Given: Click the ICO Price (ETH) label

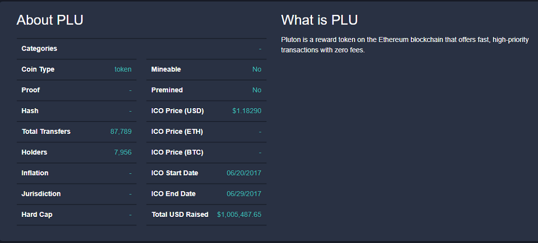Looking at the screenshot, I should pos(177,131).
